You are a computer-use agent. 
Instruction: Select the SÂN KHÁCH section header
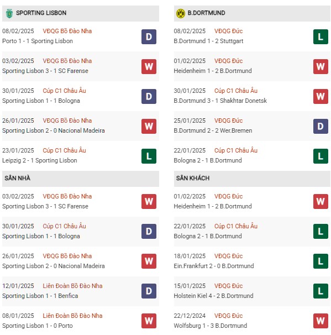click(252, 179)
